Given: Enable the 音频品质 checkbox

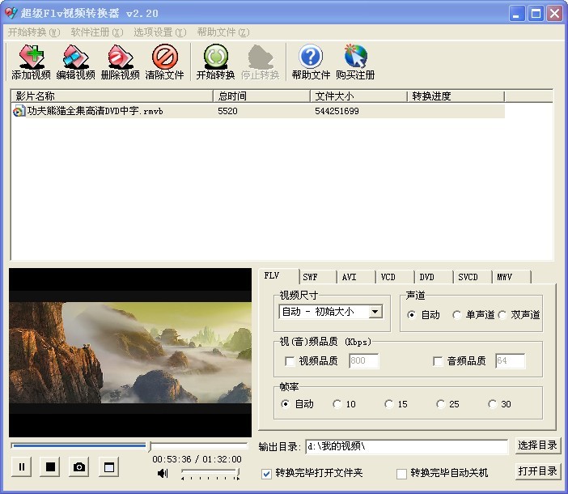Looking at the screenshot, I should [x=438, y=361].
